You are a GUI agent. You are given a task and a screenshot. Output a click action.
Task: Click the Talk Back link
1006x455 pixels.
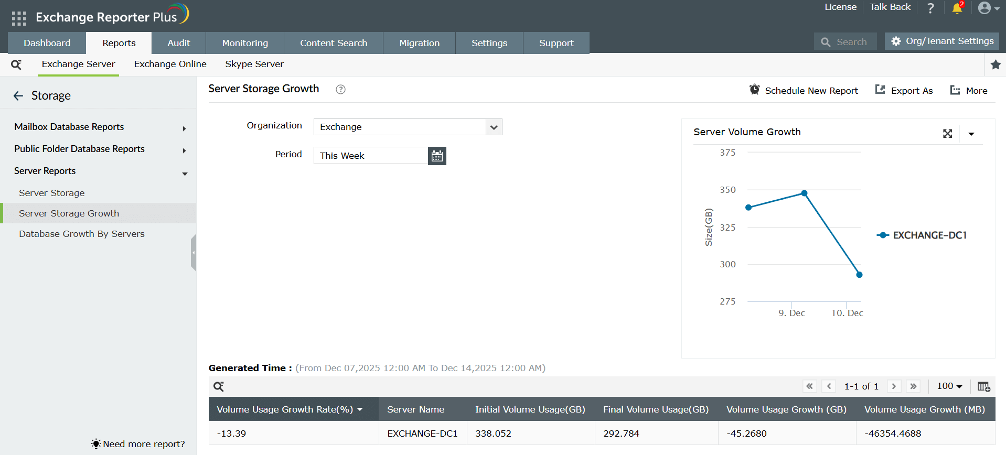point(890,7)
